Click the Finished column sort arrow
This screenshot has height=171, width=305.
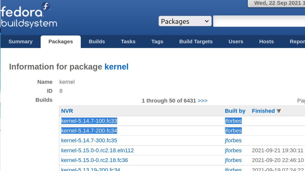279,111
